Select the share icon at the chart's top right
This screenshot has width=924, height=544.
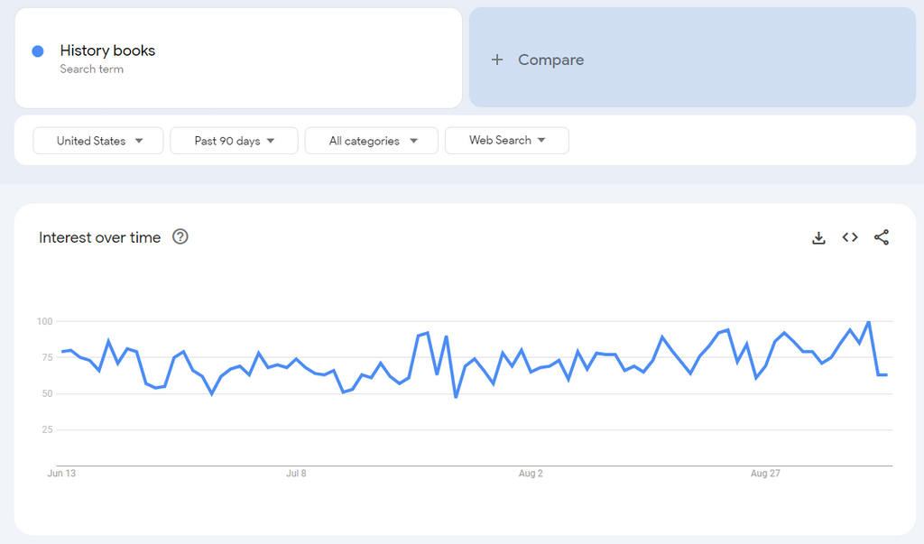pos(882,237)
